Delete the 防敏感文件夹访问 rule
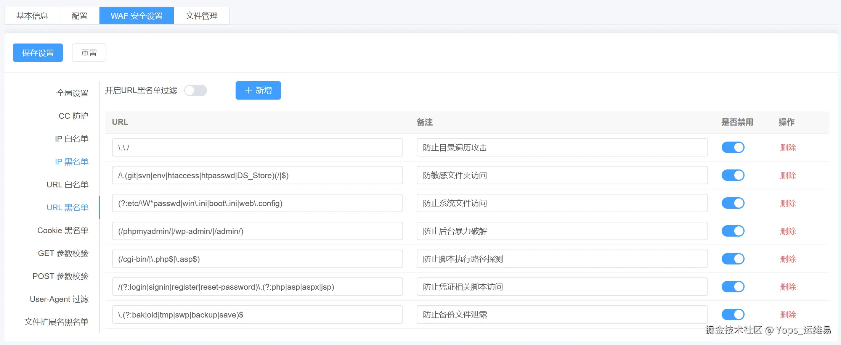The image size is (841, 345). coord(788,176)
